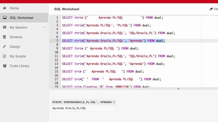This screenshot has width=218, height=122.
Task: Click the highlighted line 7 rtrim statement
Action: click(113, 41)
